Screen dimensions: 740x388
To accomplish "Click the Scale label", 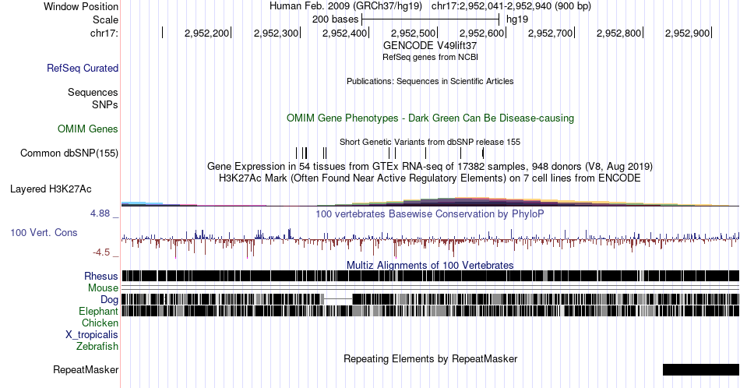I will point(106,19).
